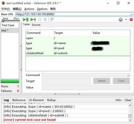The height and width of the screenshot is (124, 134).
Task: Click the Value input field
Action: (86, 87)
